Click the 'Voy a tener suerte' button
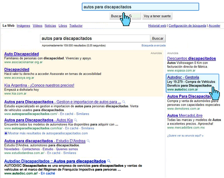This screenshot has height=178, width=224. click(x=157, y=16)
